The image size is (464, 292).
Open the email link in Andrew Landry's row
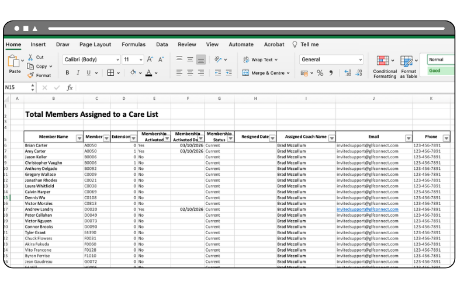(367, 209)
